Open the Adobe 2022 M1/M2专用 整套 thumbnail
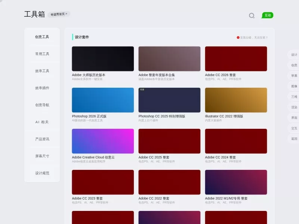299x224 pixels. coord(236,182)
